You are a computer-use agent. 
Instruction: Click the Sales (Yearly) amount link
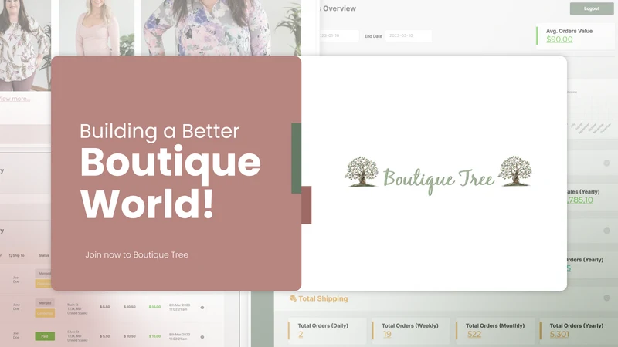tap(580, 200)
